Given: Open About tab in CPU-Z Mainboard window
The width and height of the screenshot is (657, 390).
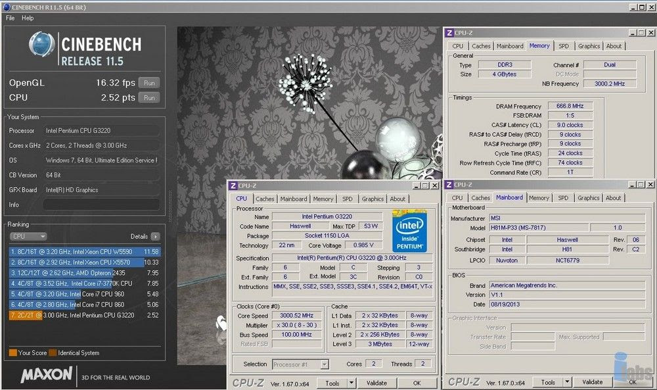Looking at the screenshot, I should (613, 198).
